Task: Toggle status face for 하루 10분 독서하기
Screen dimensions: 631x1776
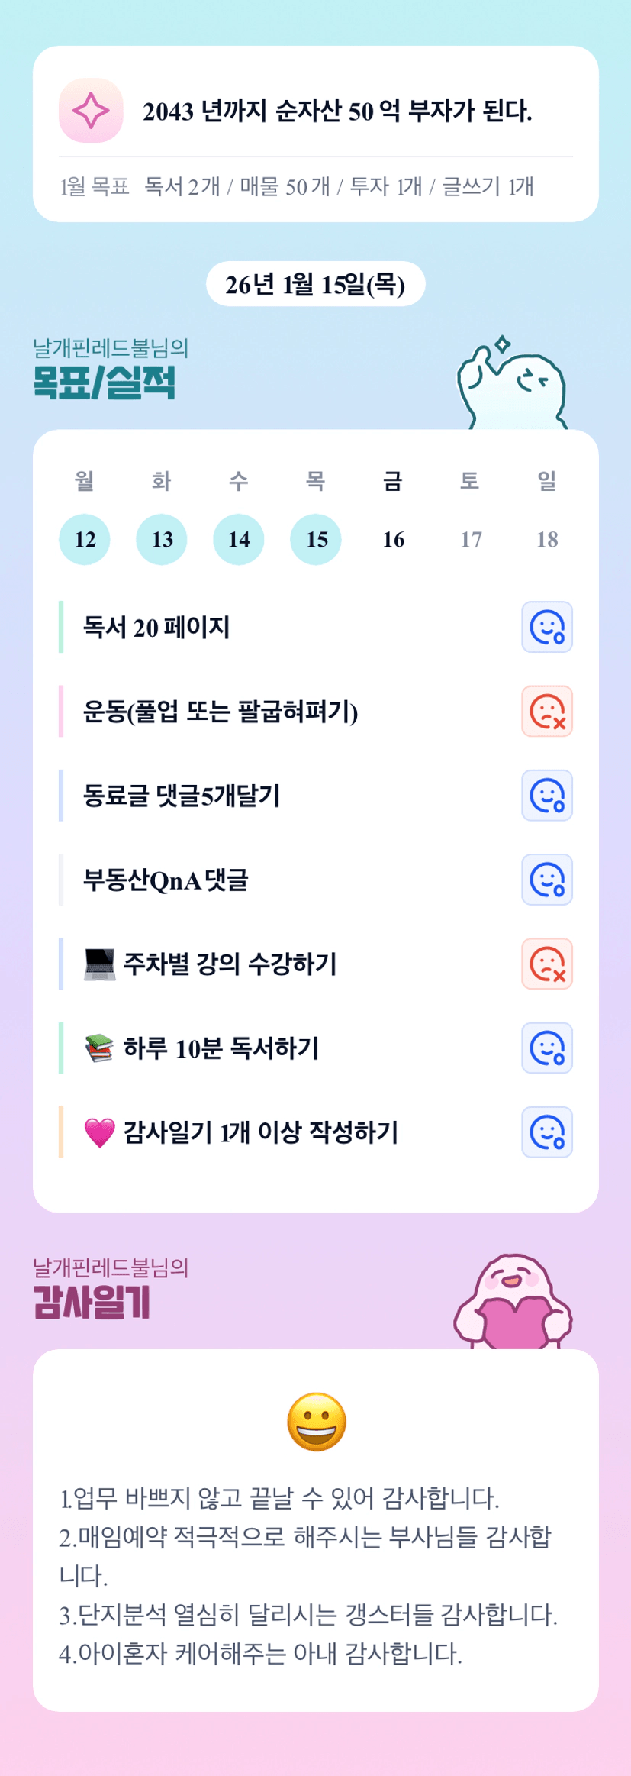Action: click(547, 1048)
